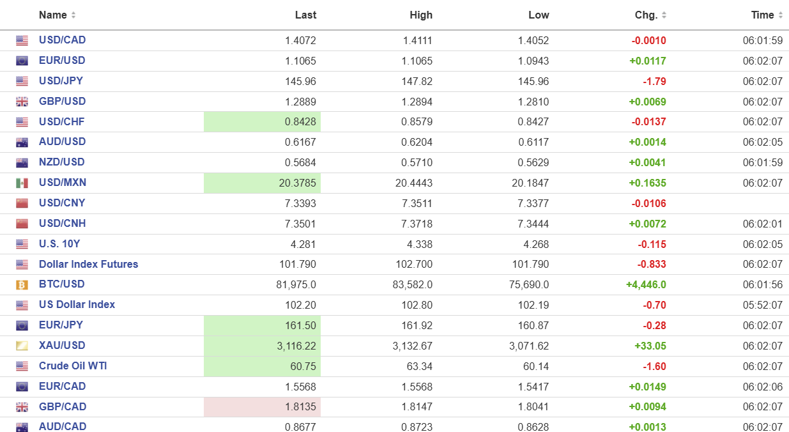Click the Mexican flag icon beside USD/MXN

tap(22, 183)
